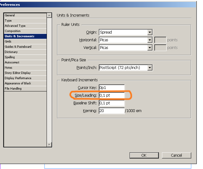Viewport: 203px width, 169px height.
Task: Open Appearance of Black preferences
Action: pos(25,83)
